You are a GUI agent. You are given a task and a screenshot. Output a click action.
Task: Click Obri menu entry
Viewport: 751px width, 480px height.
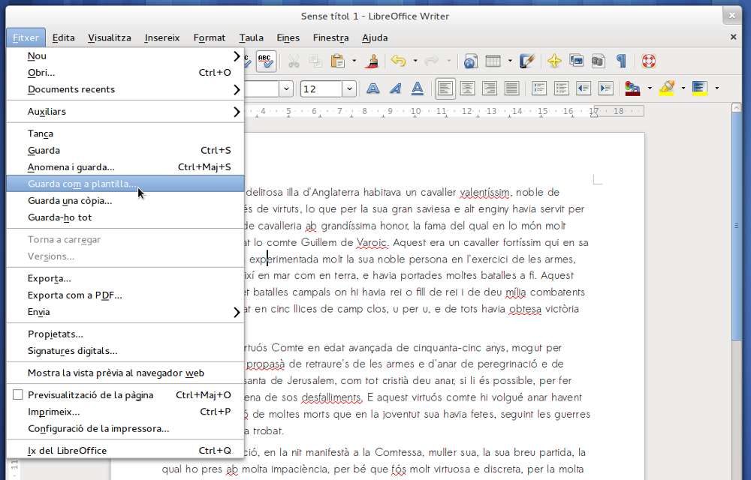coord(125,73)
